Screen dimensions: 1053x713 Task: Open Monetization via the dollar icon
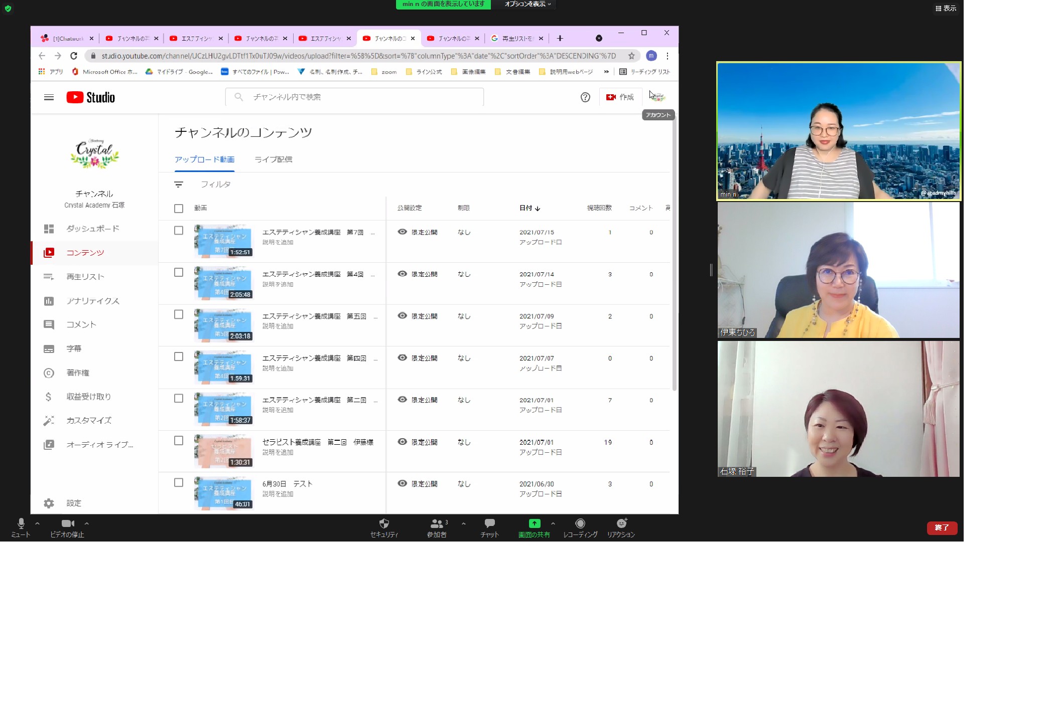coord(49,397)
